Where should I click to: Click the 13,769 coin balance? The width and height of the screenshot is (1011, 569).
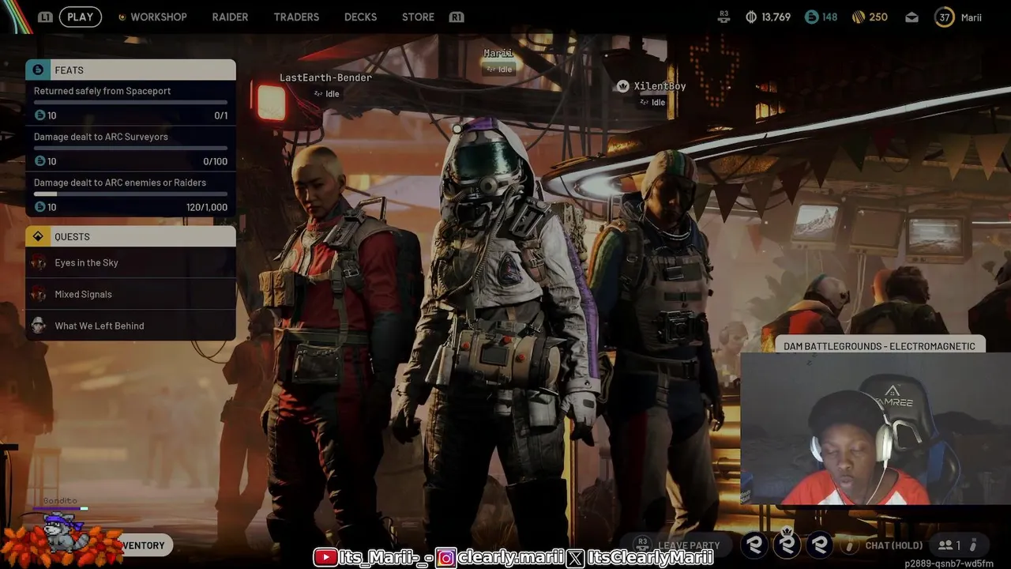point(776,17)
